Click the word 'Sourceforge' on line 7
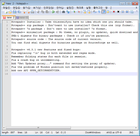140x136 pixels. pyautogui.click(x=97, y=43)
